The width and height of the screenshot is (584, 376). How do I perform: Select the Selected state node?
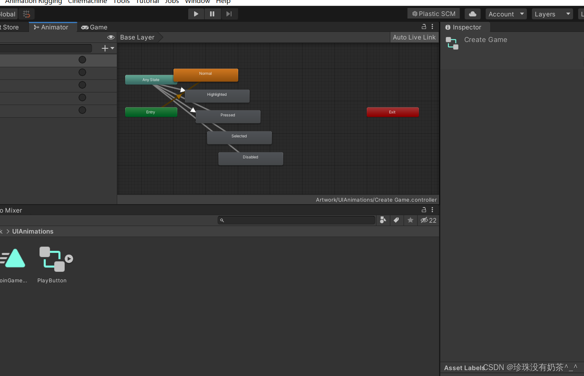239,137
